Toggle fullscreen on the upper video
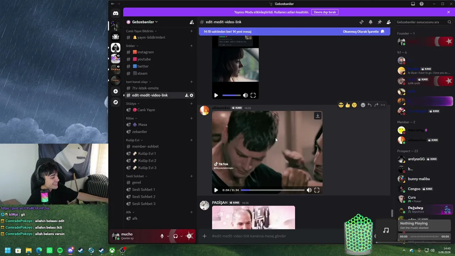Viewport: 455px width, 256px height. pos(253,95)
